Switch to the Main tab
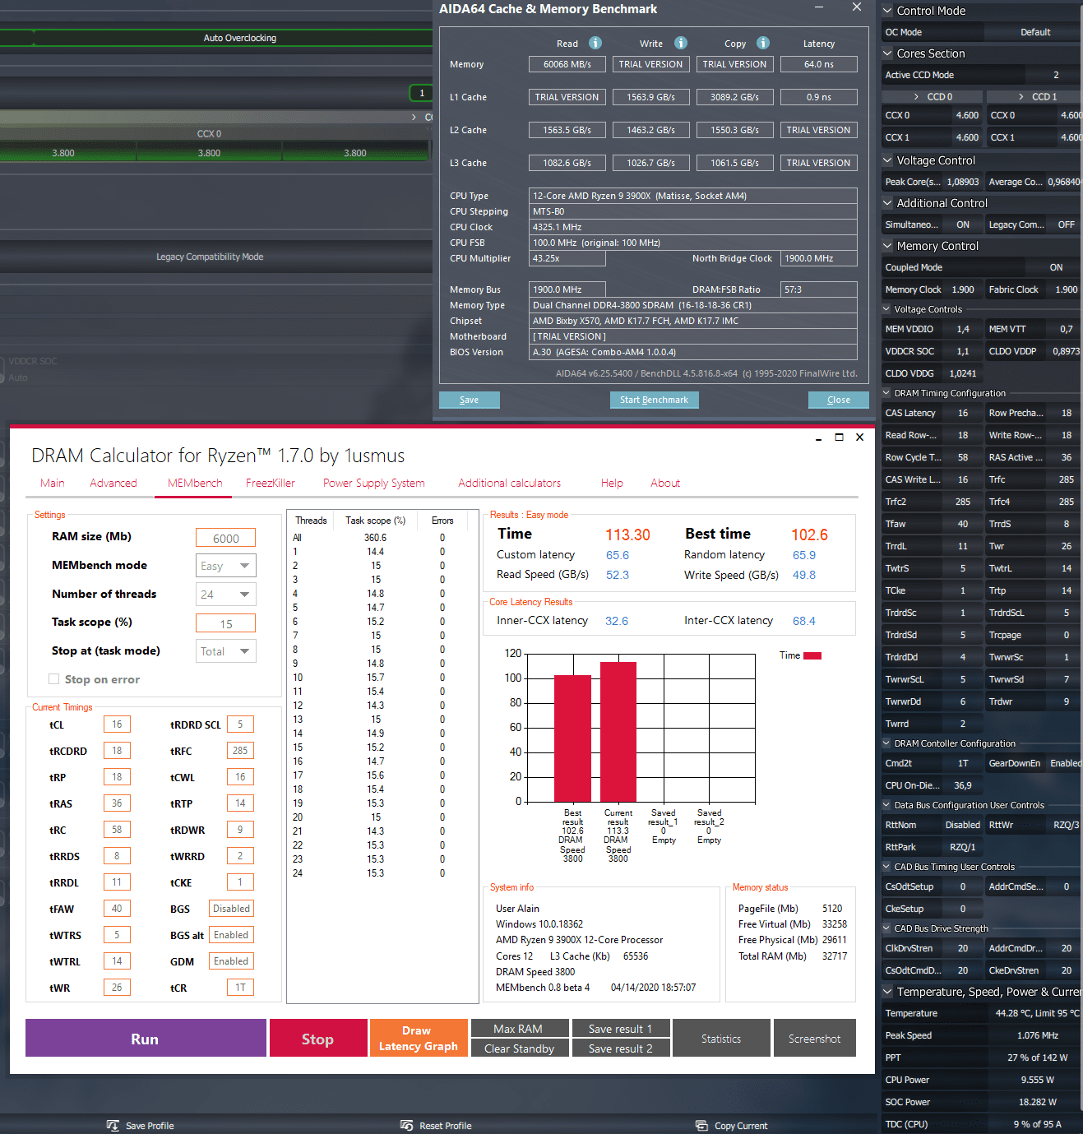Screen dimensions: 1083x1134 click(x=53, y=484)
